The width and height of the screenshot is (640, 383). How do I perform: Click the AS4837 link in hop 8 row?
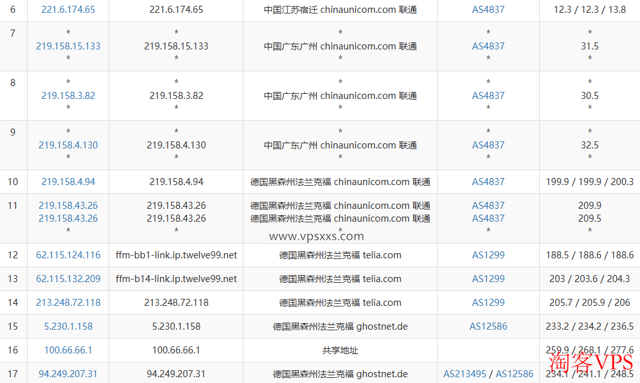[488, 96]
